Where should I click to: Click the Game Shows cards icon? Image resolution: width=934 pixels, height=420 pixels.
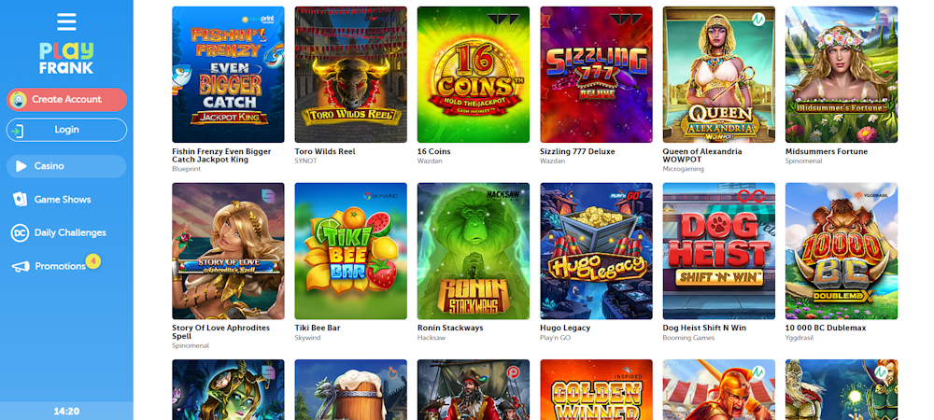click(x=20, y=200)
